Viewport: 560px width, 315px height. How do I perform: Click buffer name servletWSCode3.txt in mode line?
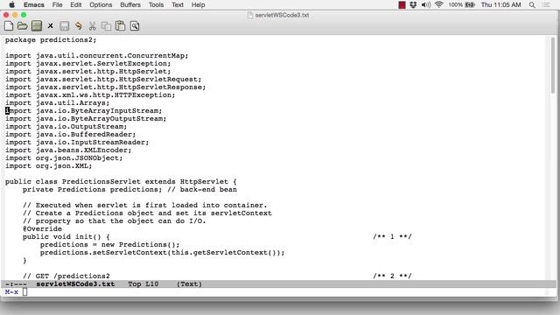coord(75,283)
